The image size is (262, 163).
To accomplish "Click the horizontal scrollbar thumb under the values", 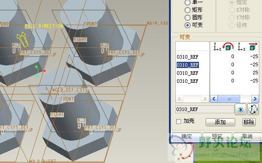I will (229, 99).
